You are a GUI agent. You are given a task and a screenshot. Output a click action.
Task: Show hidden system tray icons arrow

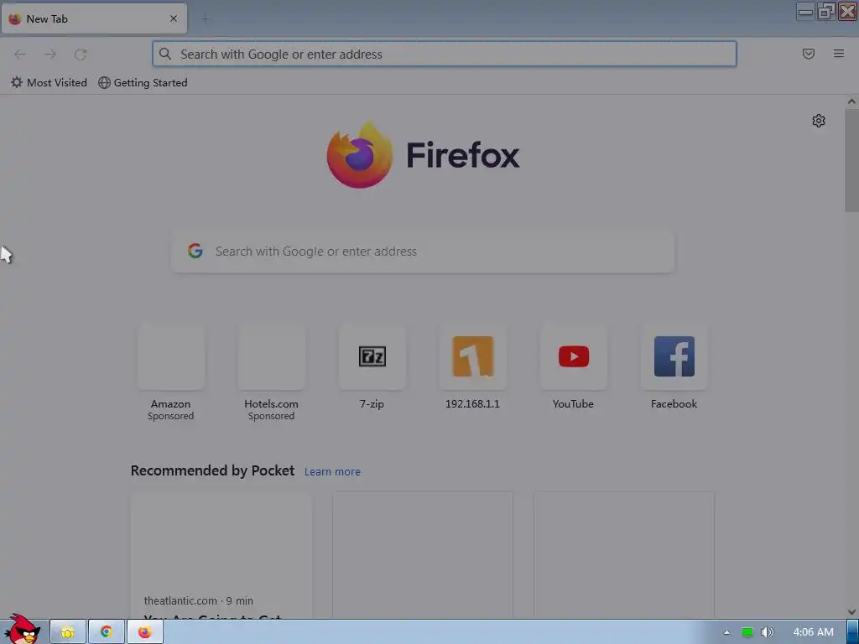click(726, 632)
